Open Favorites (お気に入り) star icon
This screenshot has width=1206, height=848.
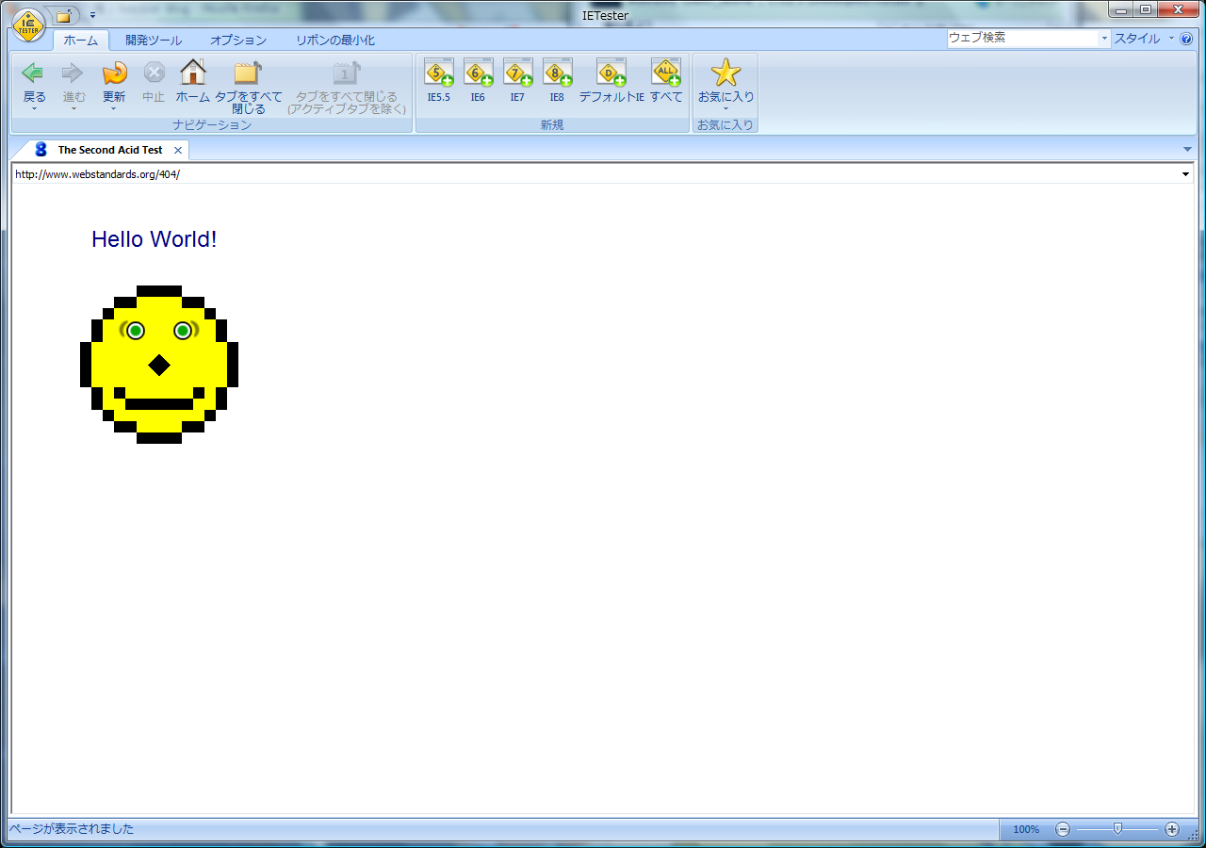[x=725, y=73]
